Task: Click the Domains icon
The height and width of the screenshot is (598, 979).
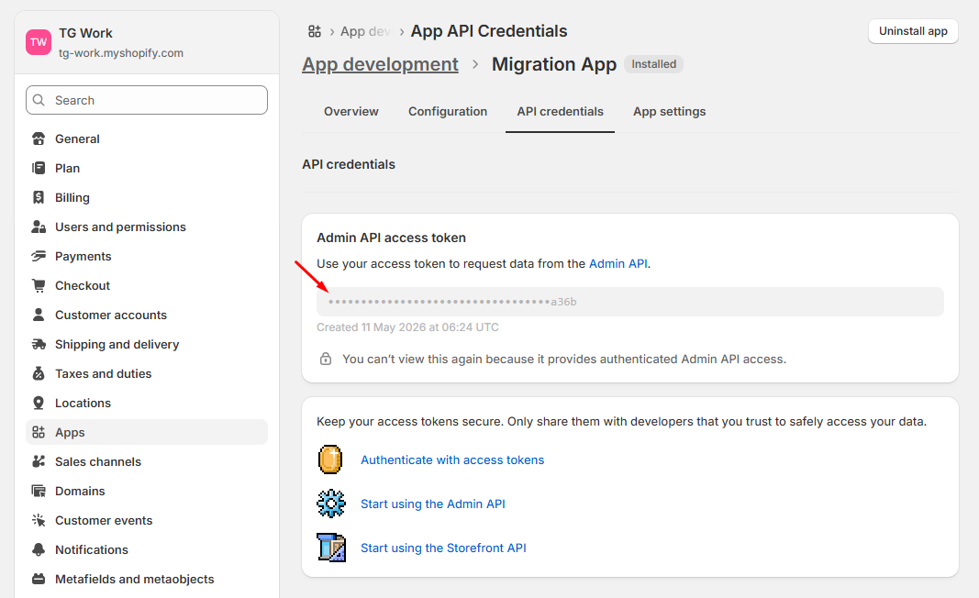Action: 39,491
